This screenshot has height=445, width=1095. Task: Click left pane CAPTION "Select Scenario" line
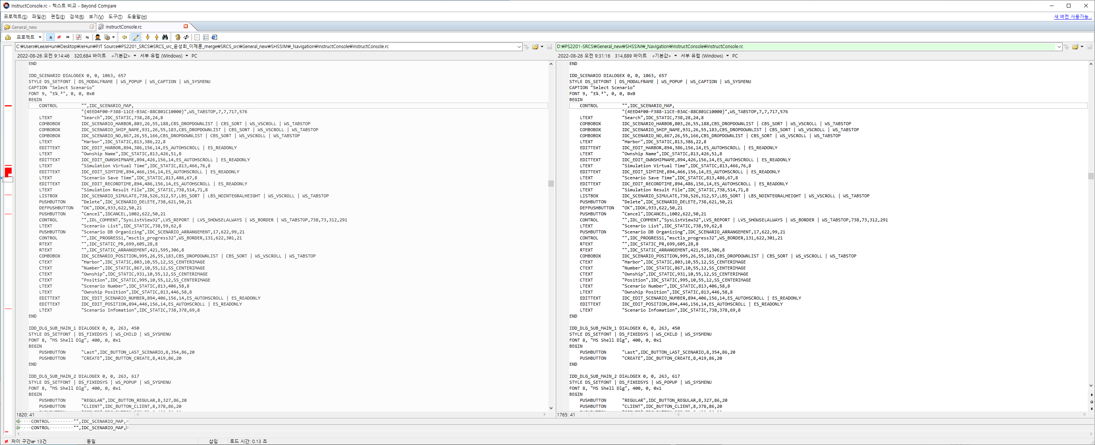[62, 88]
